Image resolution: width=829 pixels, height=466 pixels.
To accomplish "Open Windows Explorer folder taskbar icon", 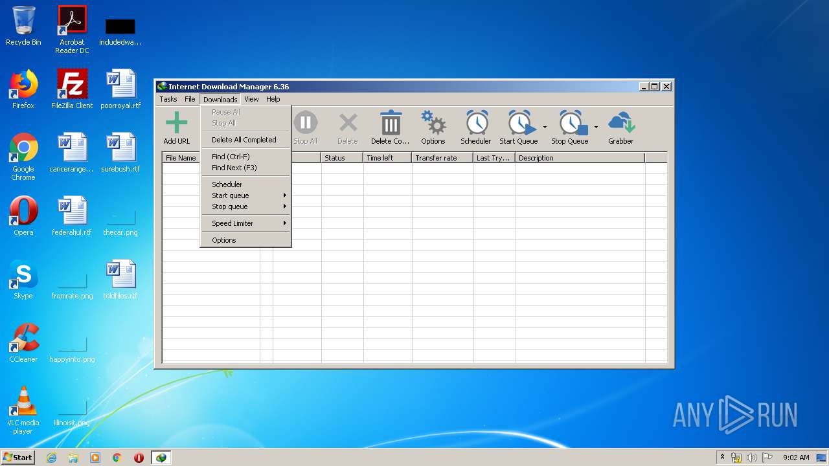I will (x=73, y=458).
